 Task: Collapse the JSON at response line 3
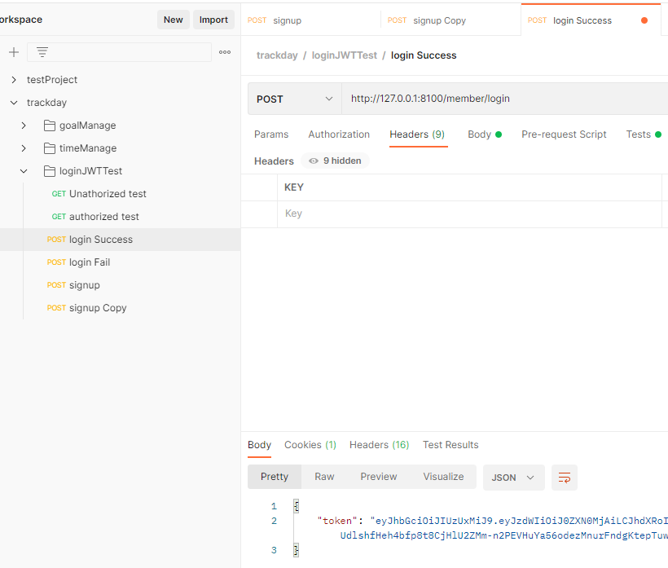coord(296,550)
